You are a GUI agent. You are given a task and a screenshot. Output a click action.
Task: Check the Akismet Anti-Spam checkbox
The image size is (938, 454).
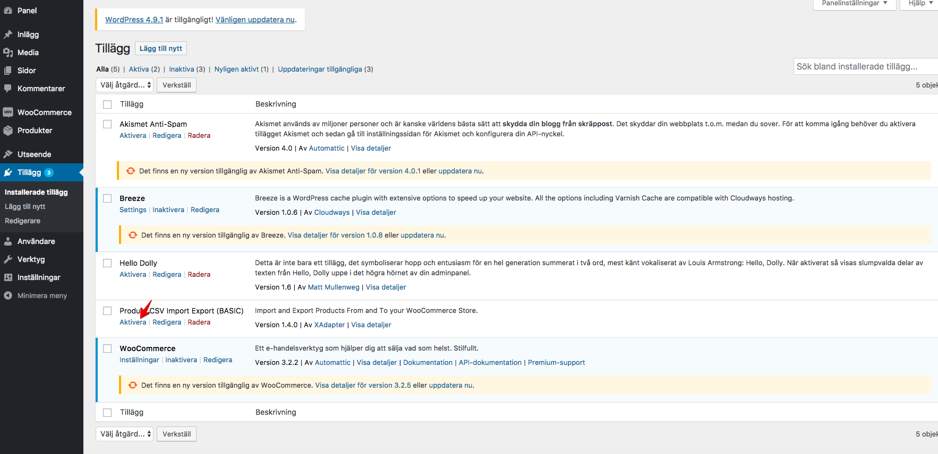click(x=107, y=124)
